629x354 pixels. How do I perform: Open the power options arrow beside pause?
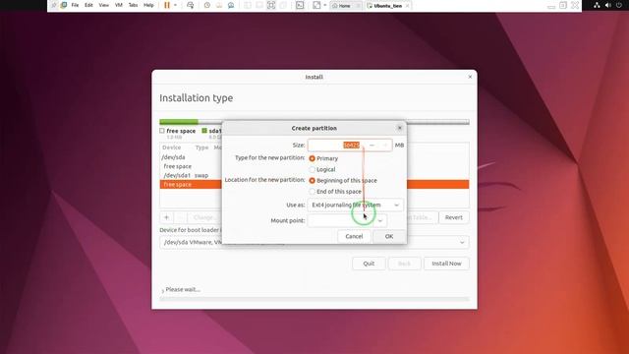(175, 5)
